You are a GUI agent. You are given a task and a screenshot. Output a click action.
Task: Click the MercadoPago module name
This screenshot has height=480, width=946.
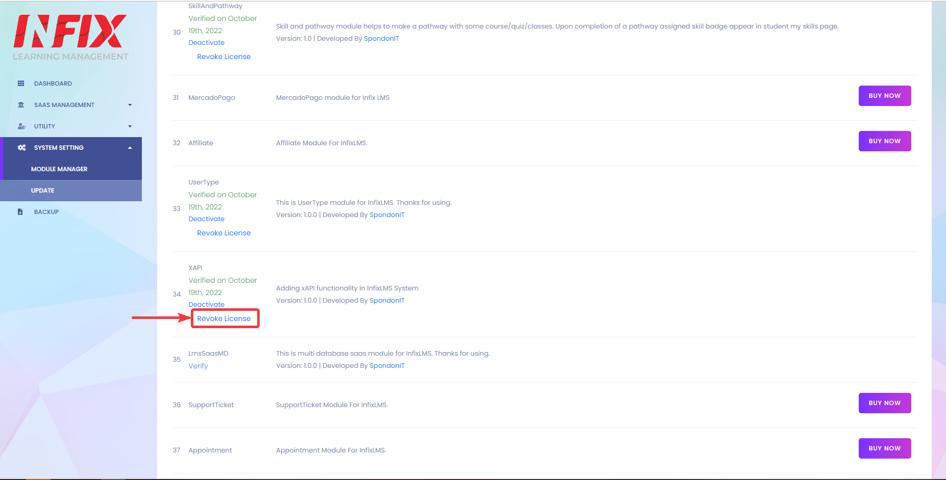[x=212, y=98]
